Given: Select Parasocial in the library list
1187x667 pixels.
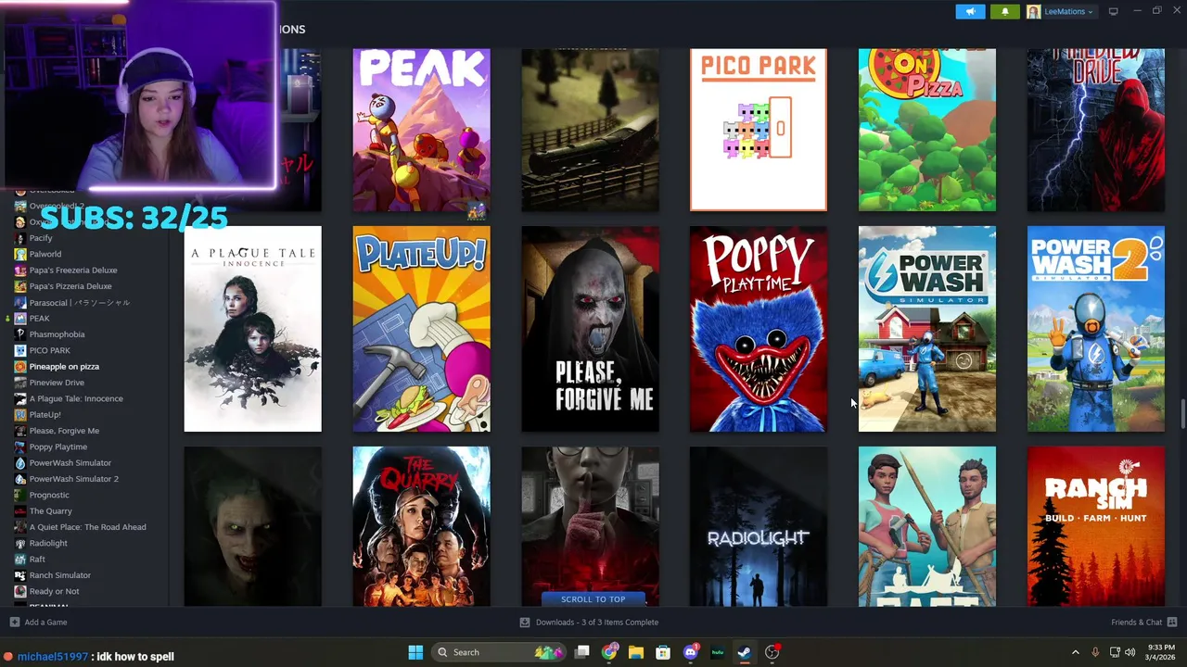Looking at the screenshot, I should click(x=80, y=302).
